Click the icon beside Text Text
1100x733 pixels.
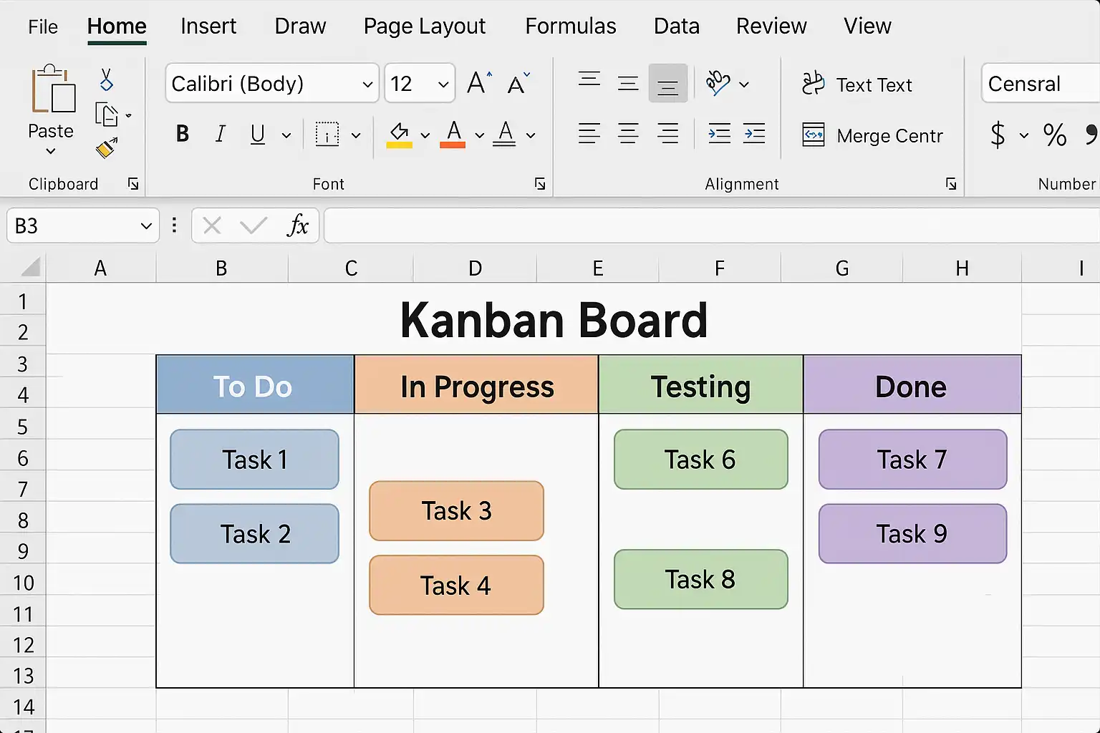click(x=814, y=84)
